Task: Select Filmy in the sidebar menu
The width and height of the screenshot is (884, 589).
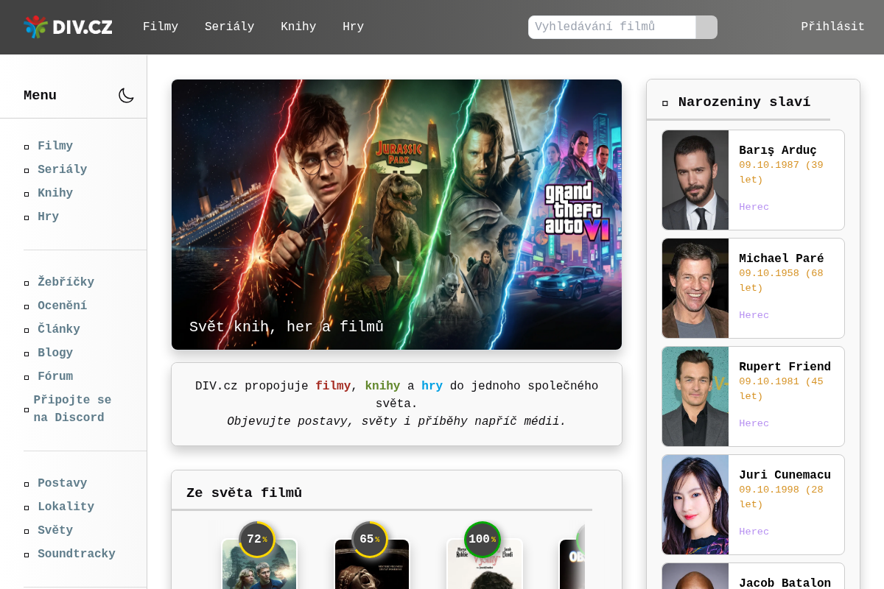Action: click(55, 147)
